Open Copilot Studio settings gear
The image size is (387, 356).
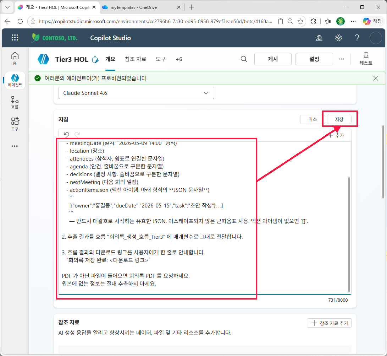[338, 38]
